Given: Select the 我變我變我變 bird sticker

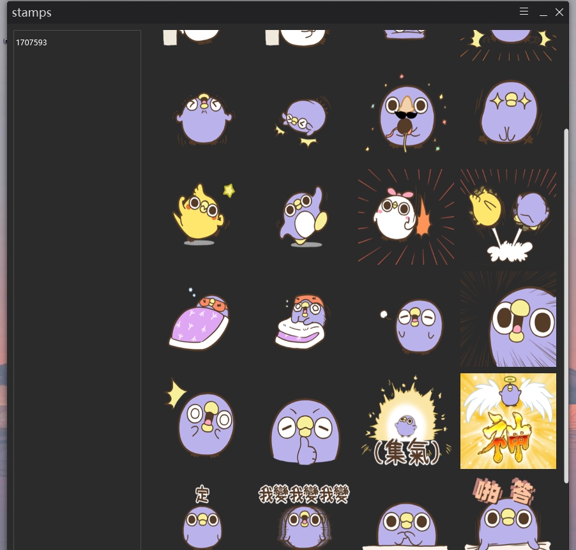Looking at the screenshot, I should pos(304,516).
